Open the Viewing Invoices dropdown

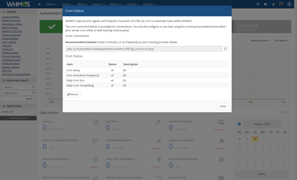click(260, 41)
